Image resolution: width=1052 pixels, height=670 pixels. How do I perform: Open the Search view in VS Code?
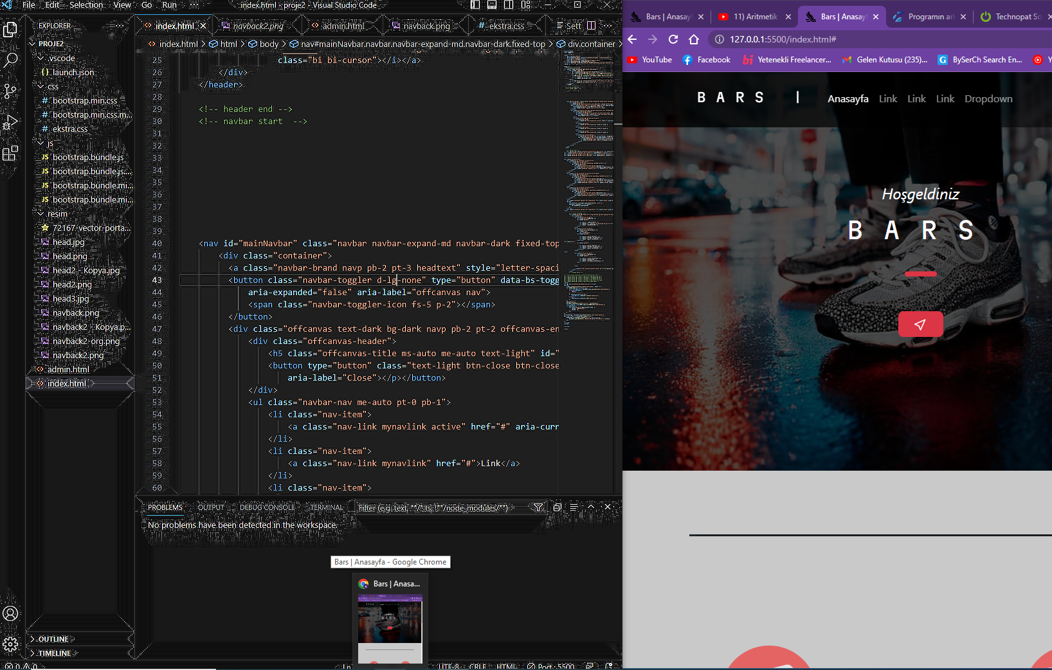[x=10, y=60]
